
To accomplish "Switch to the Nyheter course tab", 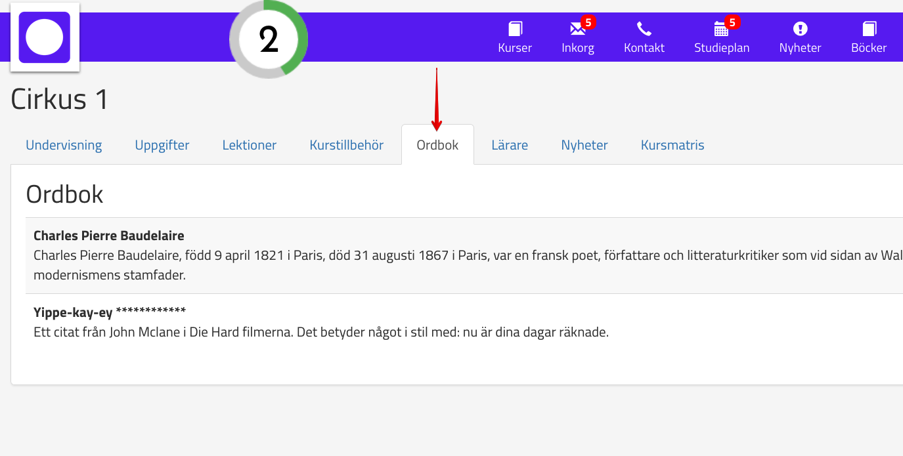I will tap(584, 145).
